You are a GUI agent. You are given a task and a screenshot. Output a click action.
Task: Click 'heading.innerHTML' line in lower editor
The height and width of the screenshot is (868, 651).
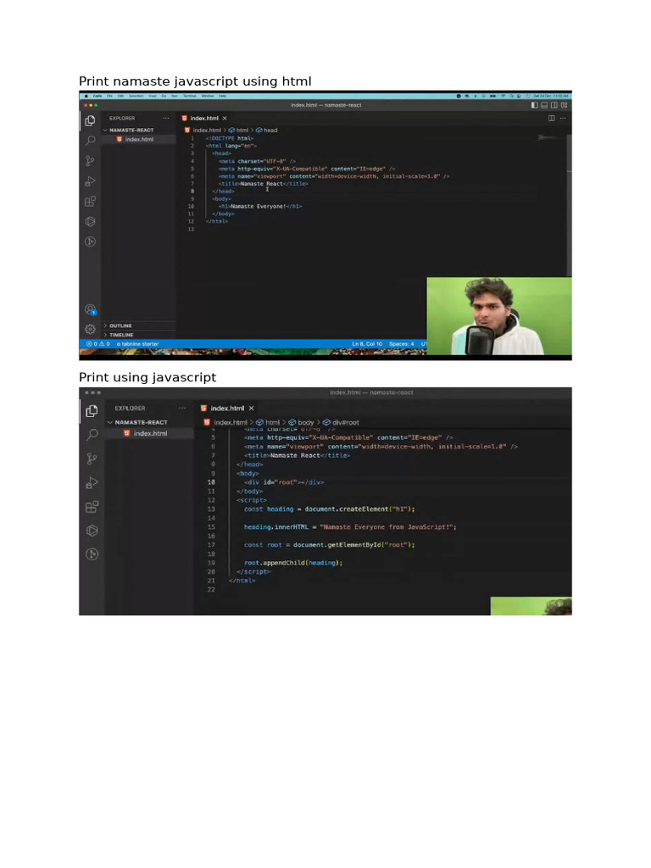[350, 527]
